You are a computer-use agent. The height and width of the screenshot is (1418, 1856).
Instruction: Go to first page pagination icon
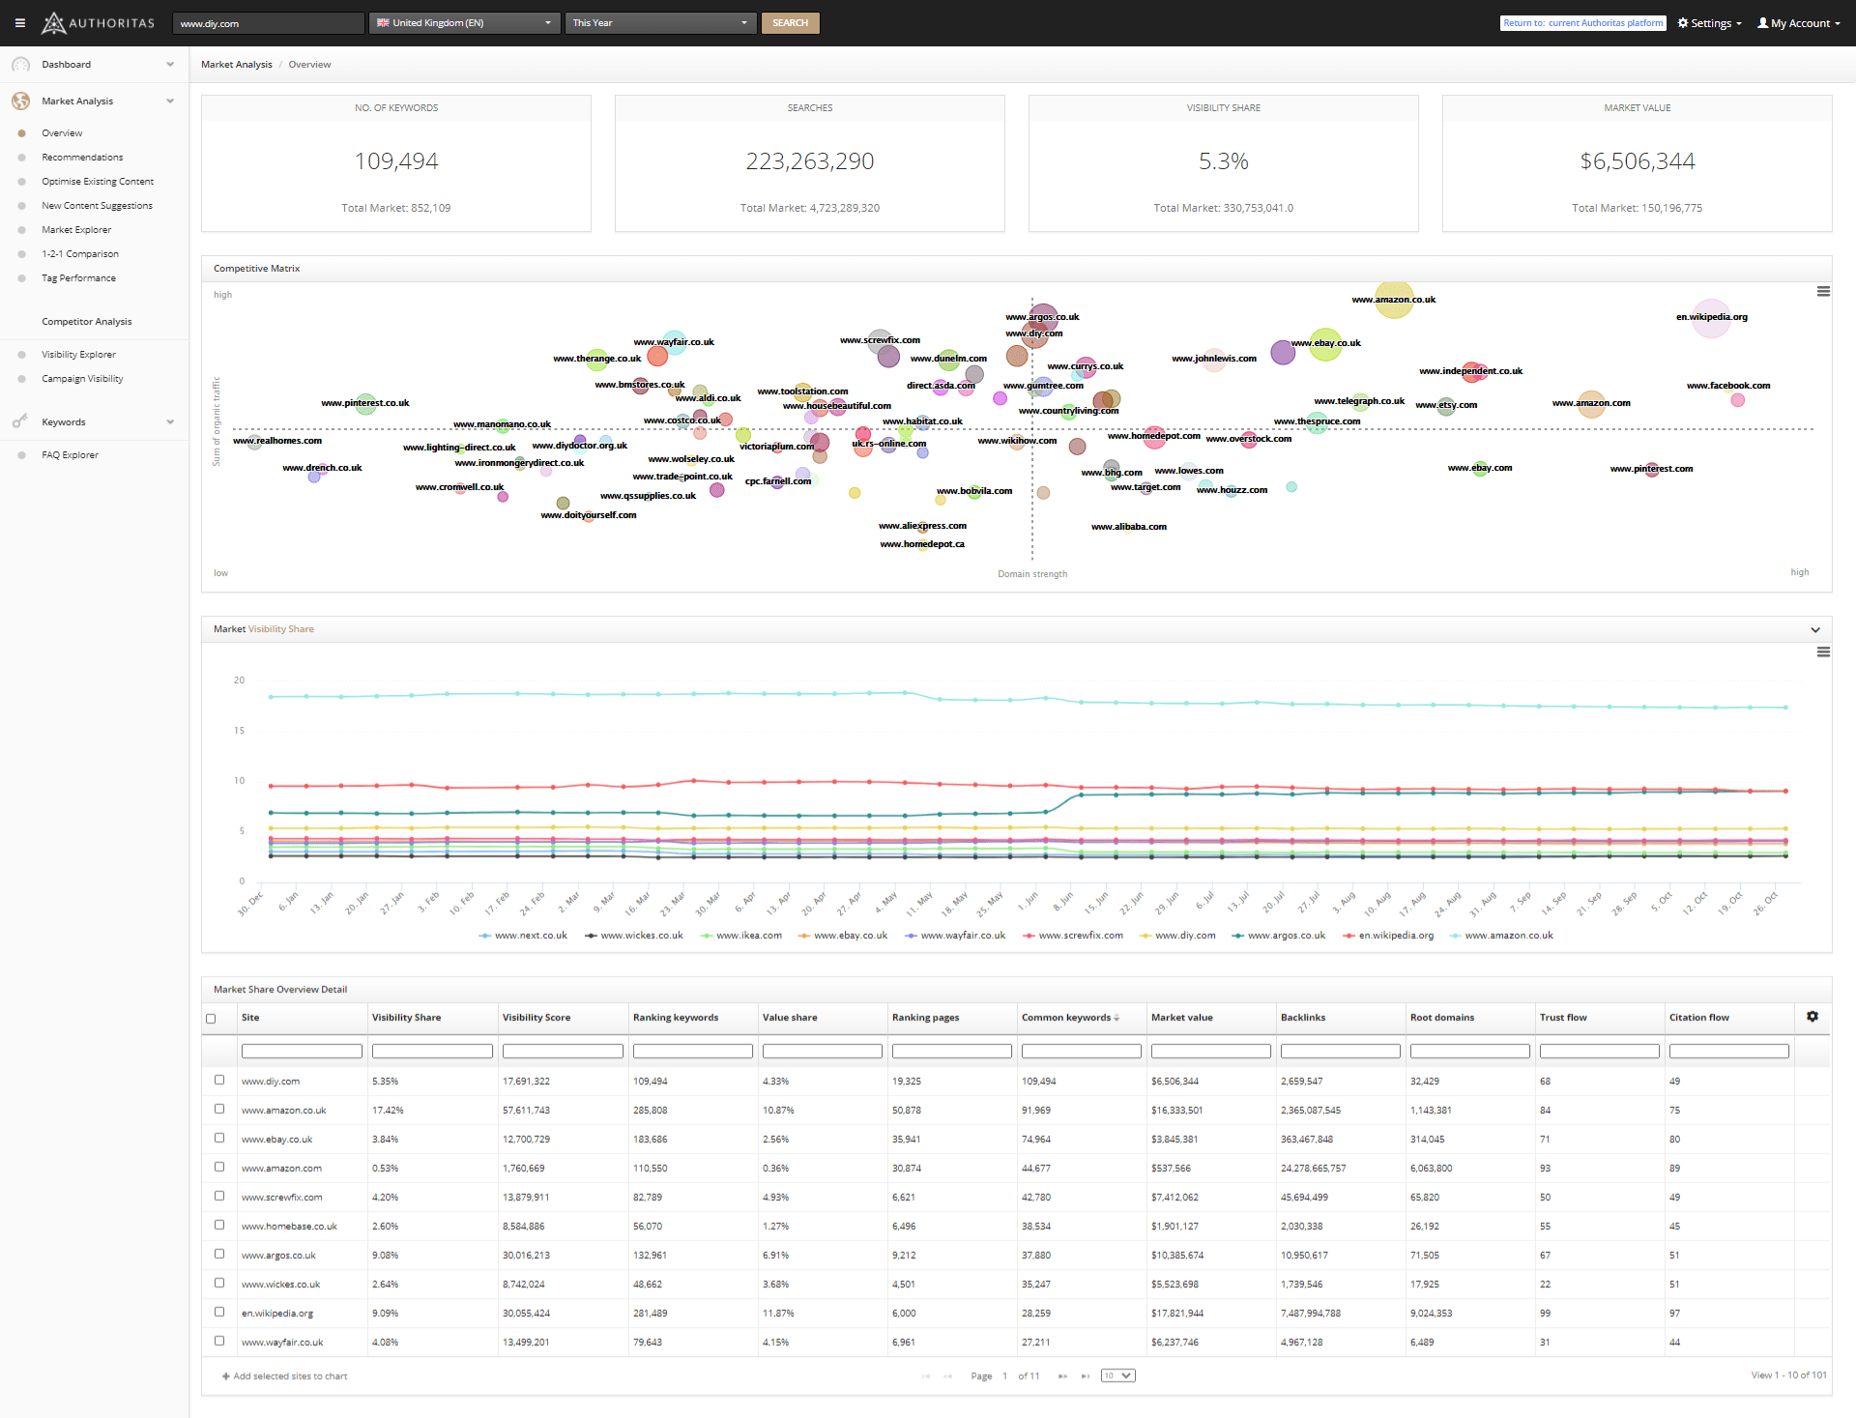(926, 1376)
